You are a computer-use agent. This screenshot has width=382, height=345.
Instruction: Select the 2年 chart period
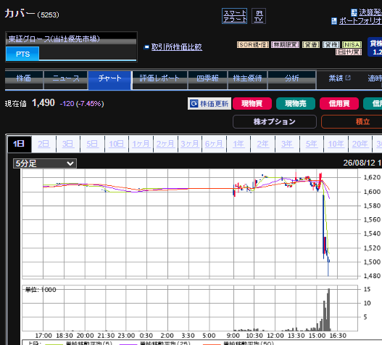(x=263, y=144)
